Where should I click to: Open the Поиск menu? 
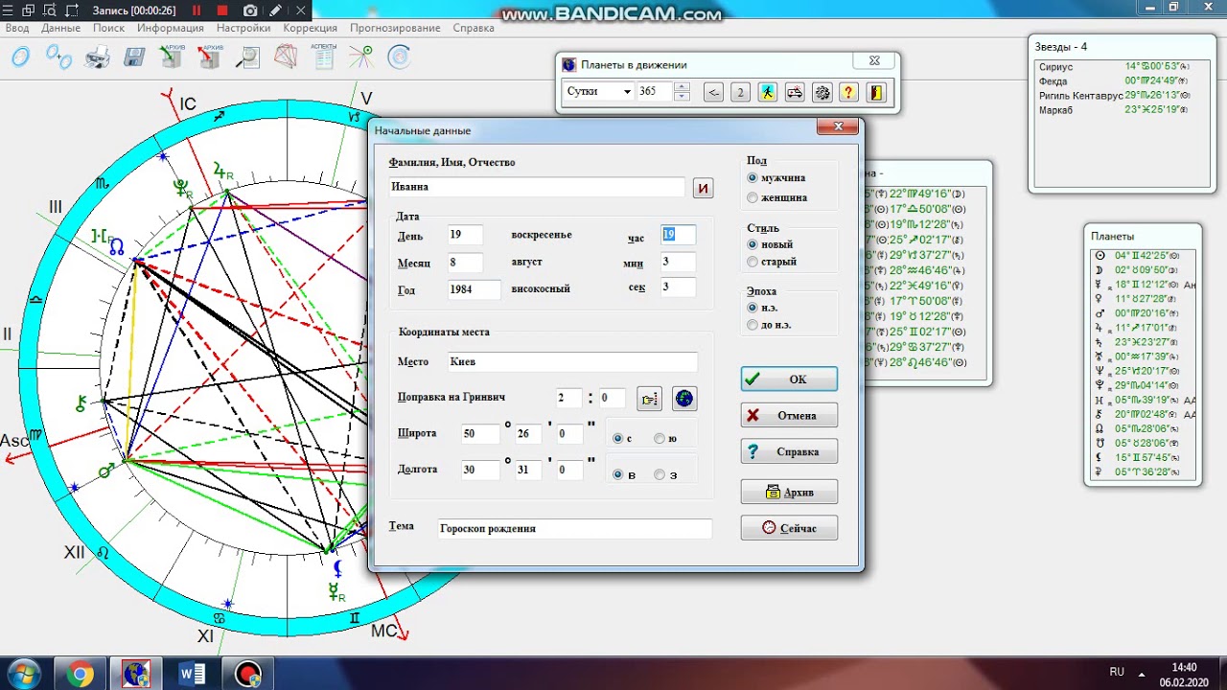[x=109, y=29]
